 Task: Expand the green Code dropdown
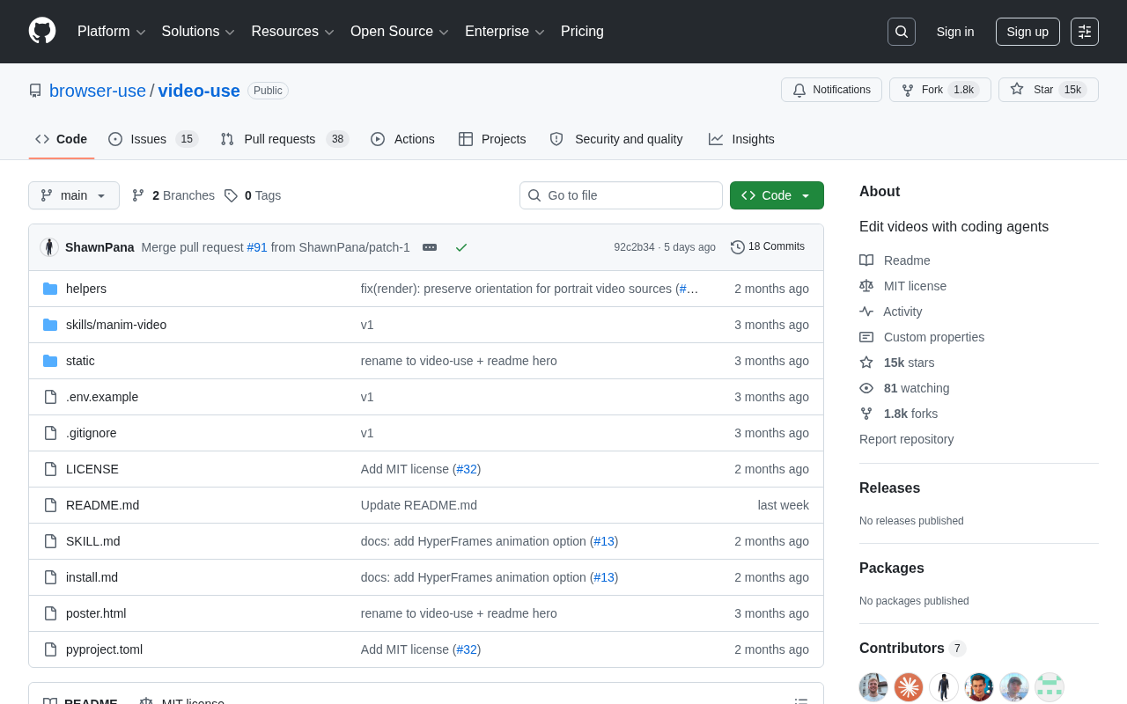click(777, 195)
